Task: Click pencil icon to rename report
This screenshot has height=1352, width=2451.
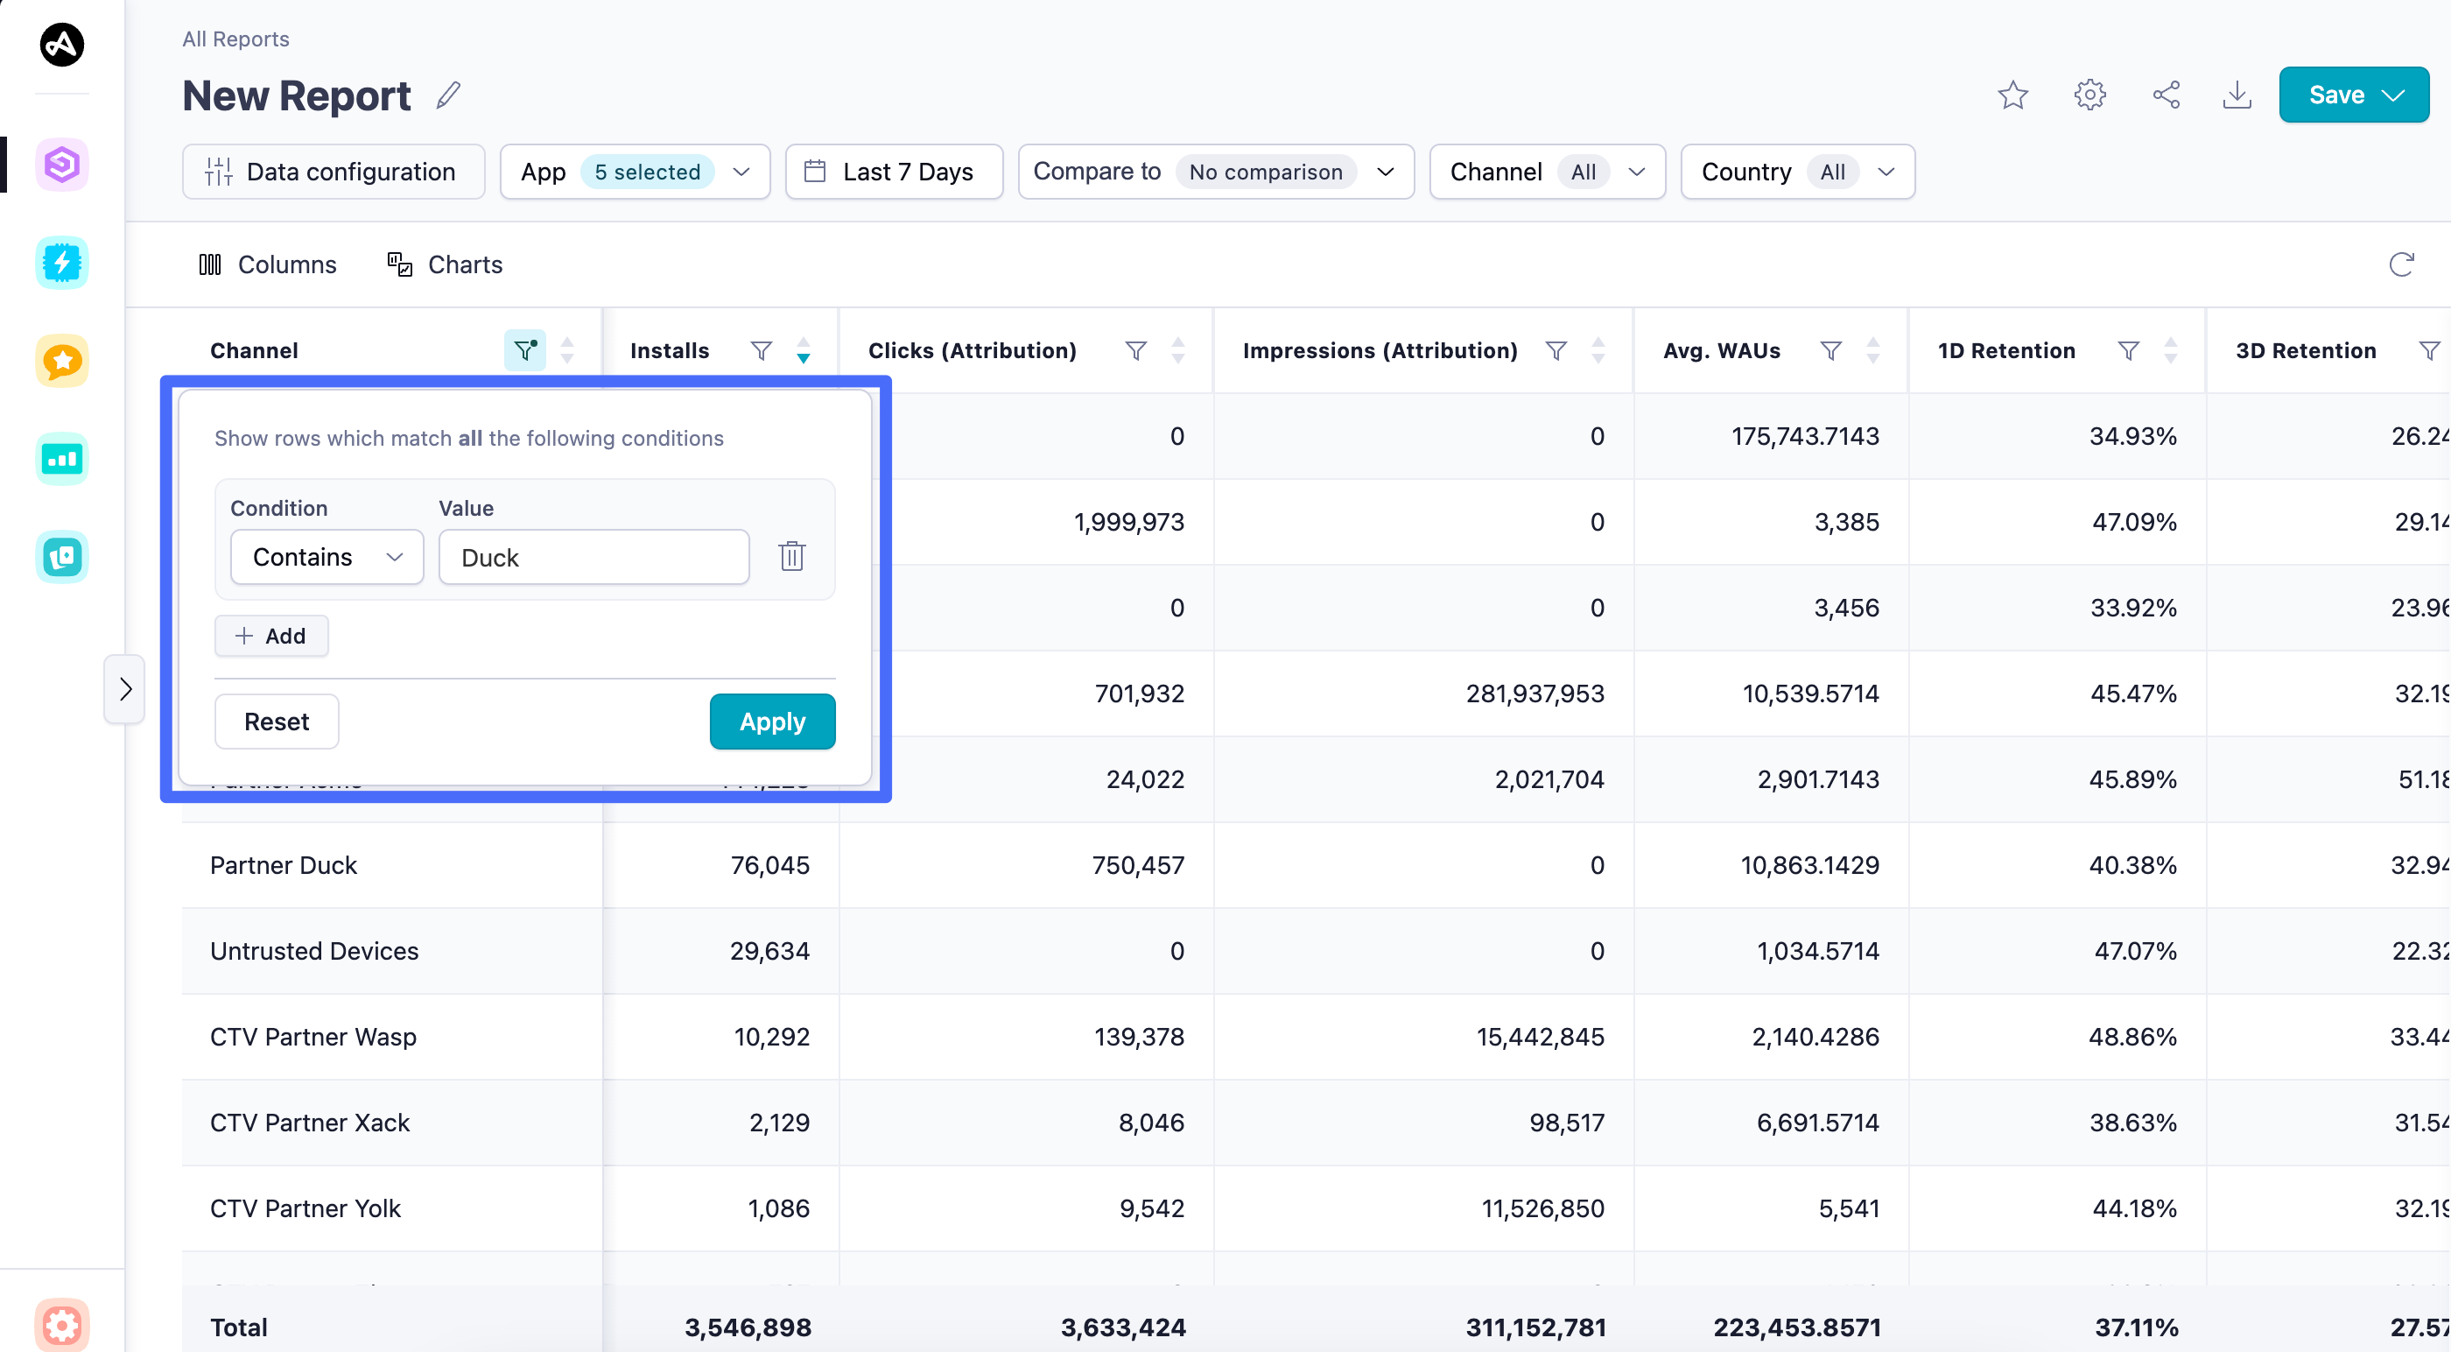Action: (448, 95)
